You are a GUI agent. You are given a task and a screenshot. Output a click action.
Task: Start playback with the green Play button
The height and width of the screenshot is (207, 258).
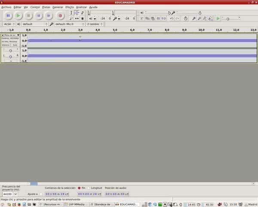pos(18,16)
